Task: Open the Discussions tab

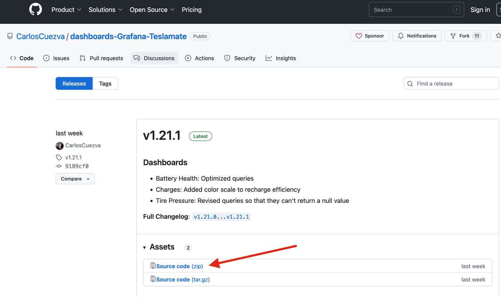Action: coord(154,58)
